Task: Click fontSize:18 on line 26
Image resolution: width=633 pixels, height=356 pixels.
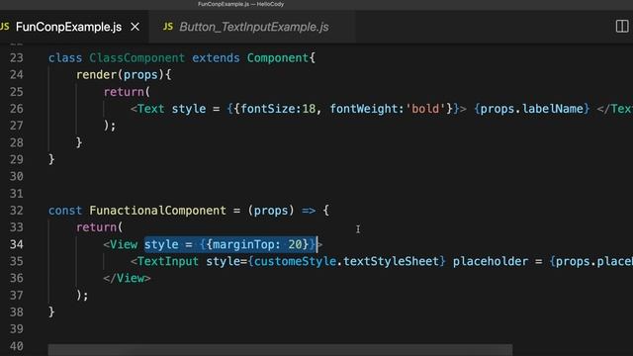Action: coord(278,109)
